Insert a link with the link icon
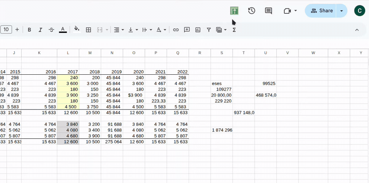Image resolution: width=369 pixels, height=183 pixels. click(x=176, y=30)
